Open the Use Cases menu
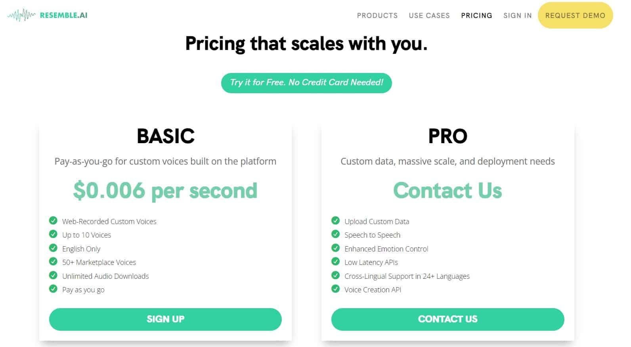Viewport: 631px width, 347px height. coord(429,15)
